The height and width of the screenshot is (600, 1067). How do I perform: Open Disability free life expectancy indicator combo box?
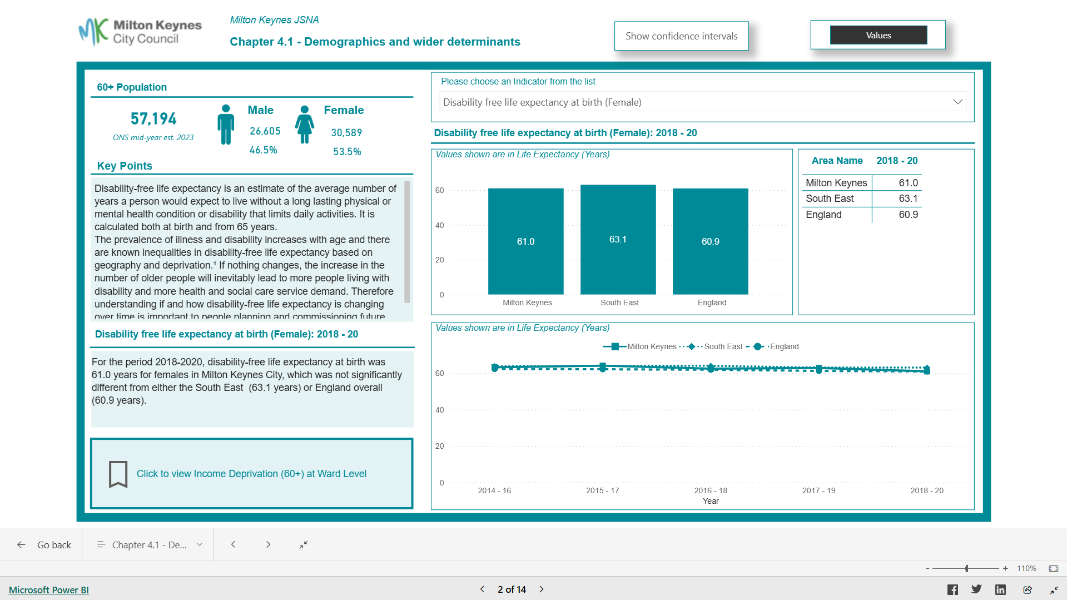coord(703,102)
